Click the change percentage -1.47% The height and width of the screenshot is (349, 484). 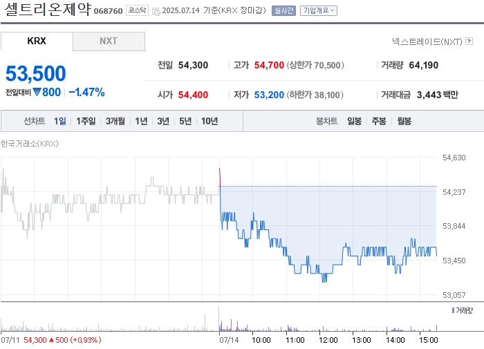point(86,92)
